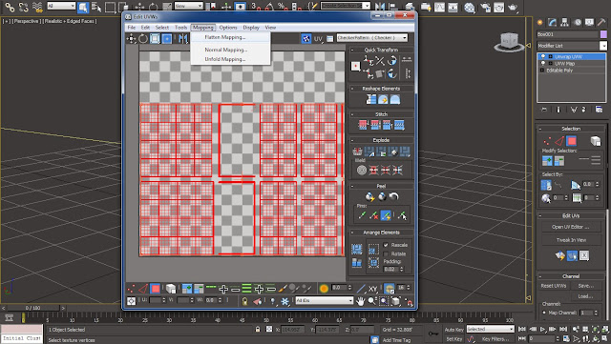Click Pin Selected icon in Pins group
Viewport: 611px width, 344px height.
[x=362, y=214]
